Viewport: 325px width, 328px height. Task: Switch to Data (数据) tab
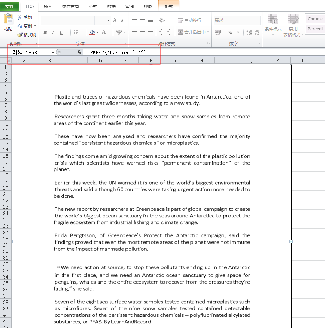[111, 7]
